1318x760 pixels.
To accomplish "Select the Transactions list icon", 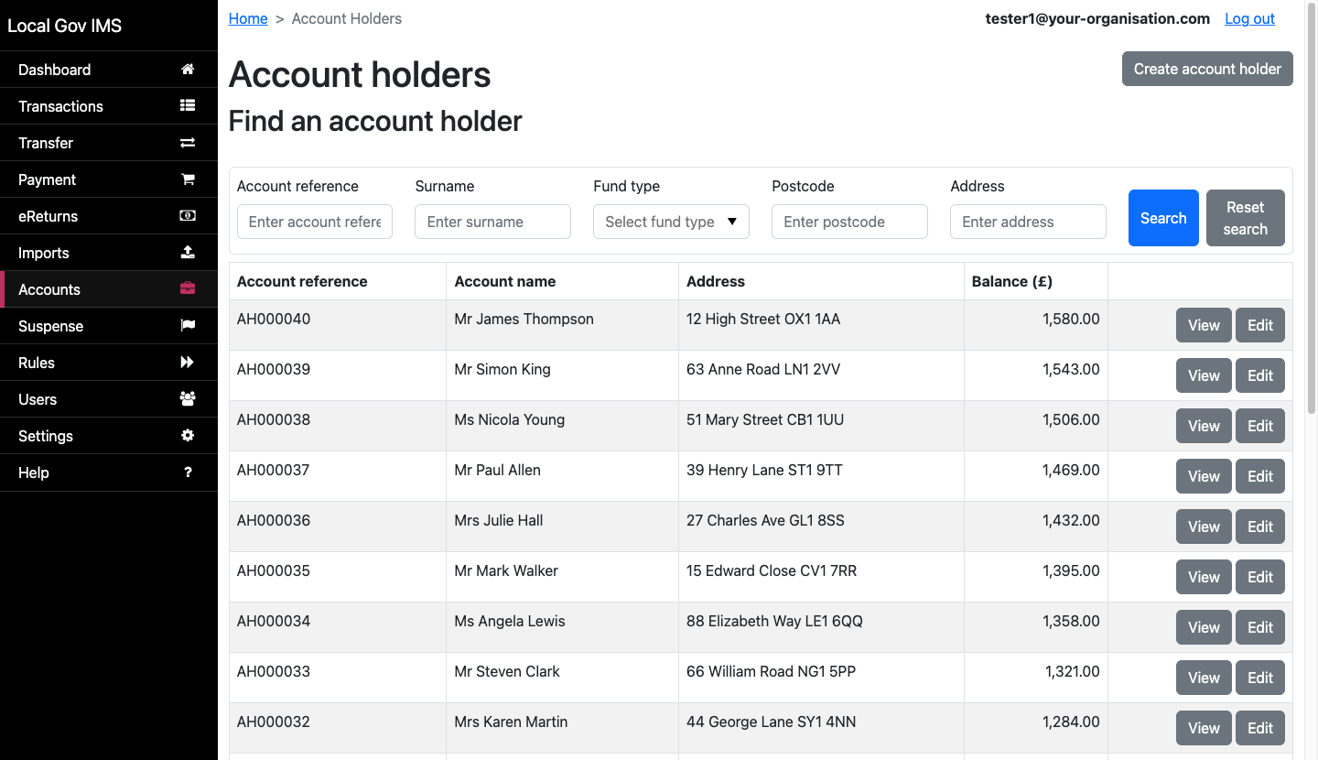I will 188,105.
